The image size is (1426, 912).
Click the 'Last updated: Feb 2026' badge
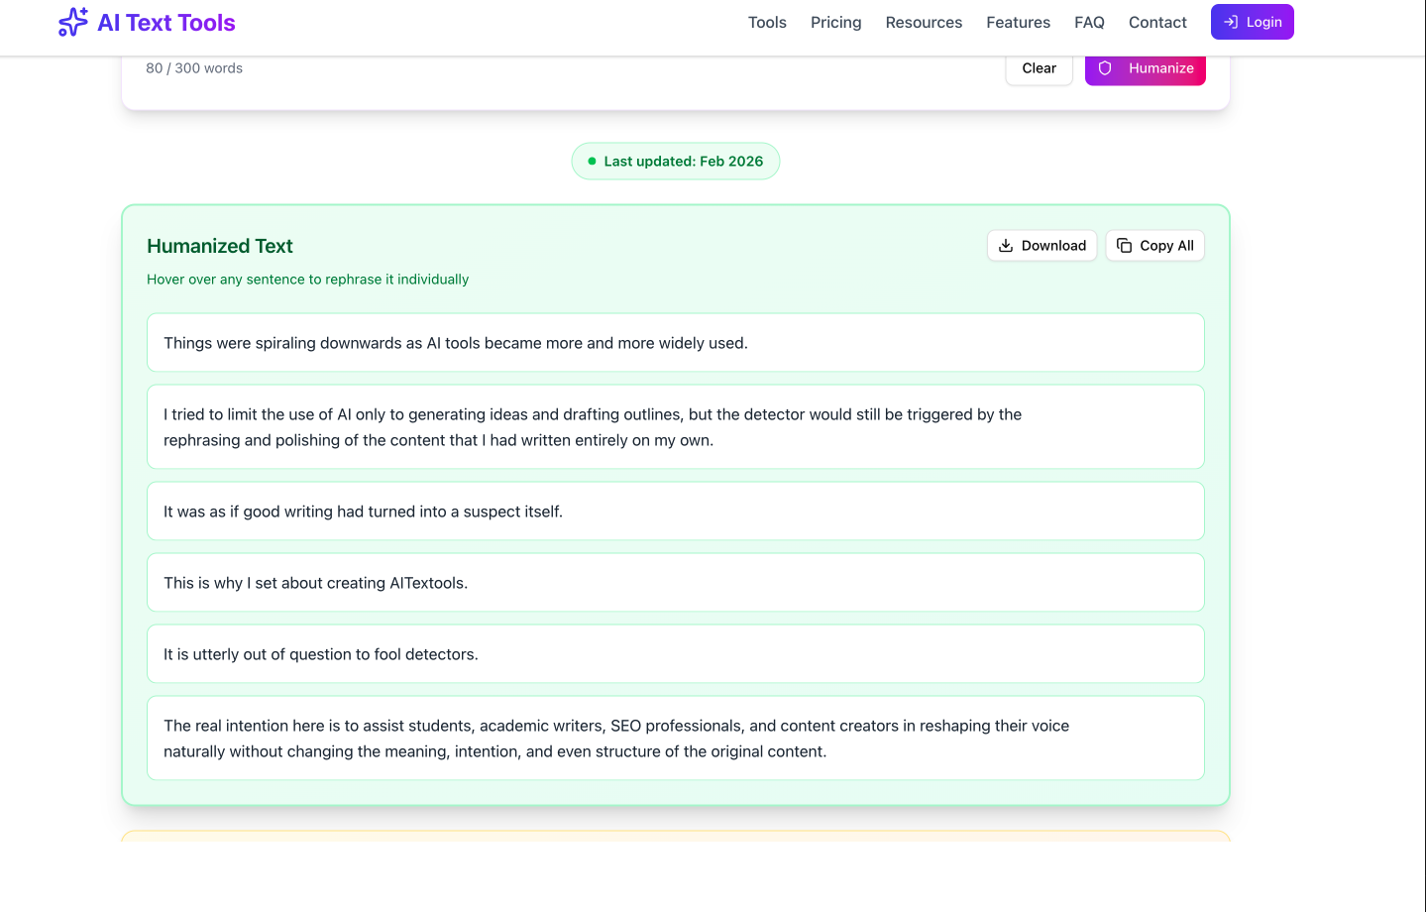click(675, 161)
